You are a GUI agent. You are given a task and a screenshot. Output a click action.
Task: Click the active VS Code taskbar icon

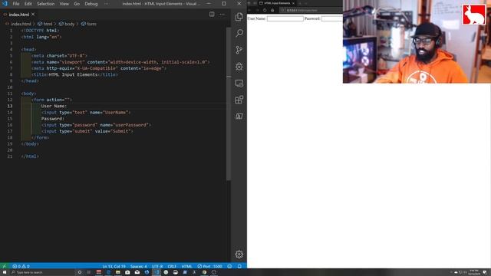(157, 272)
